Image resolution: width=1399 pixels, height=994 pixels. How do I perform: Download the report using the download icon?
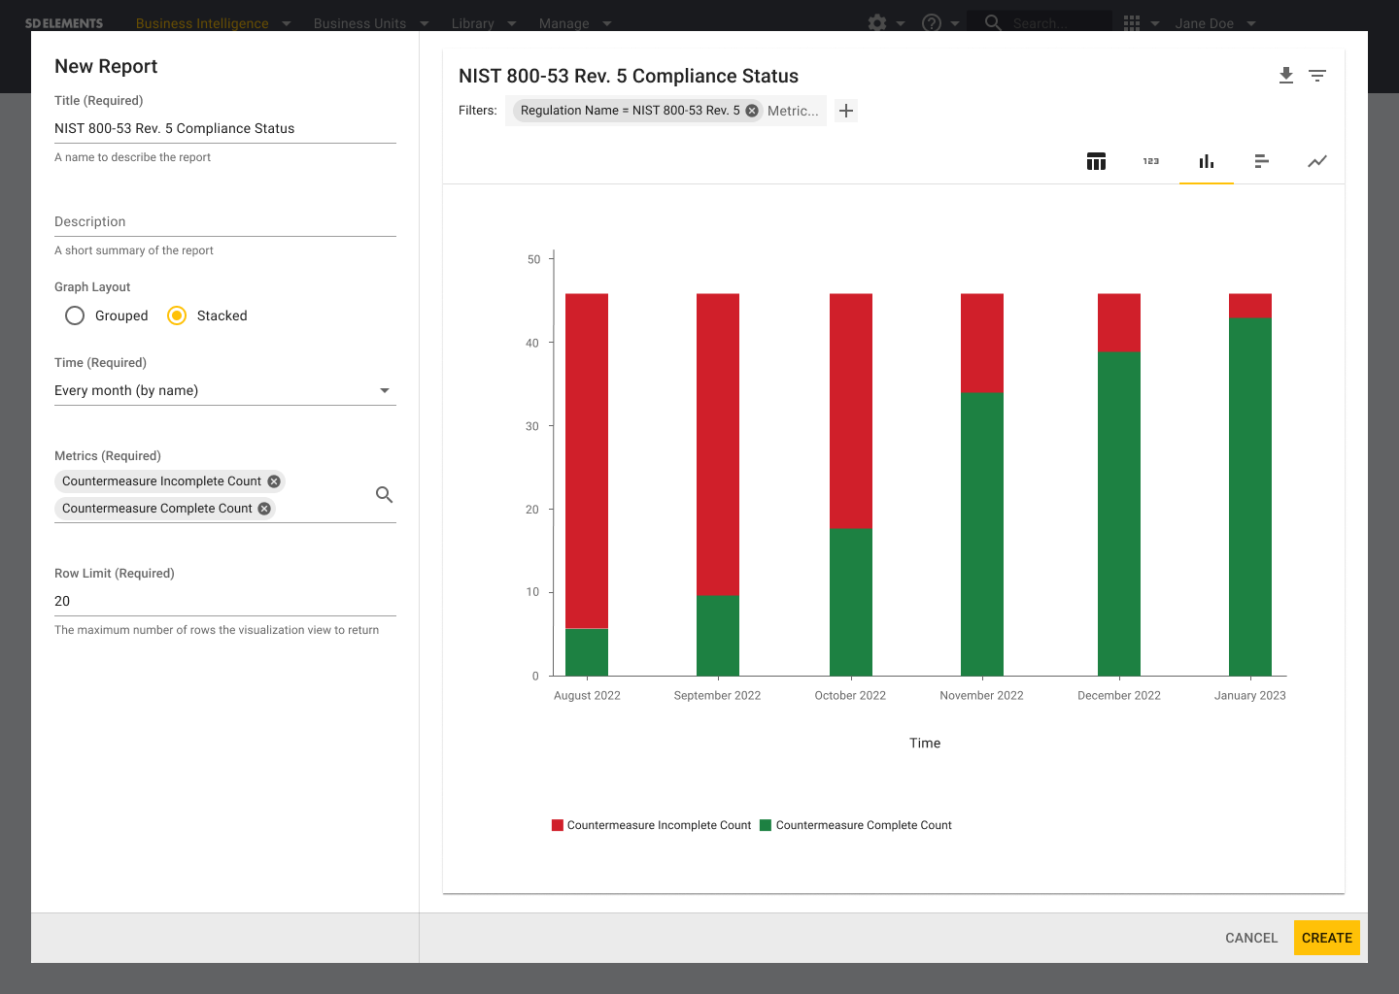pyautogui.click(x=1285, y=76)
